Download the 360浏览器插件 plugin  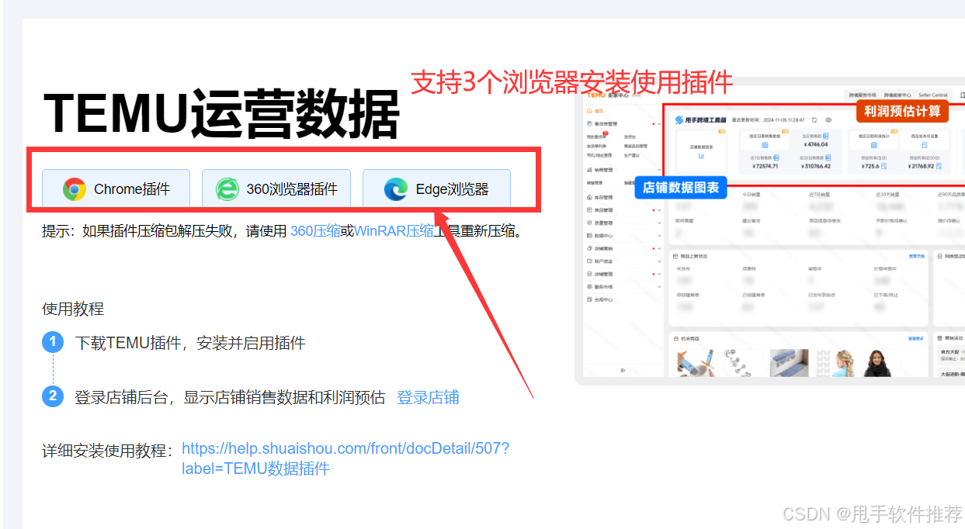pyautogui.click(x=276, y=188)
